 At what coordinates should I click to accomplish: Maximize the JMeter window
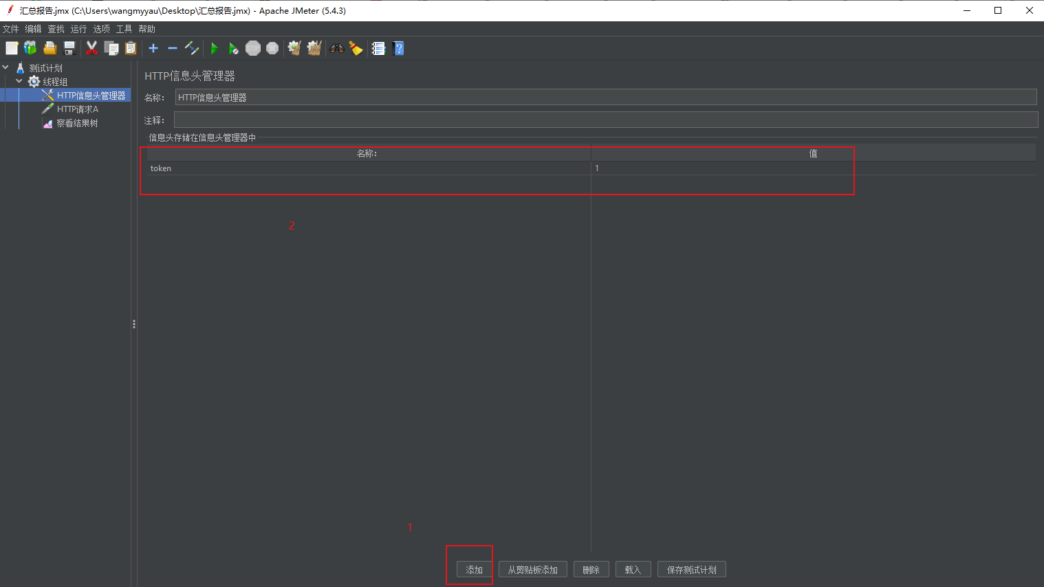tap(998, 10)
